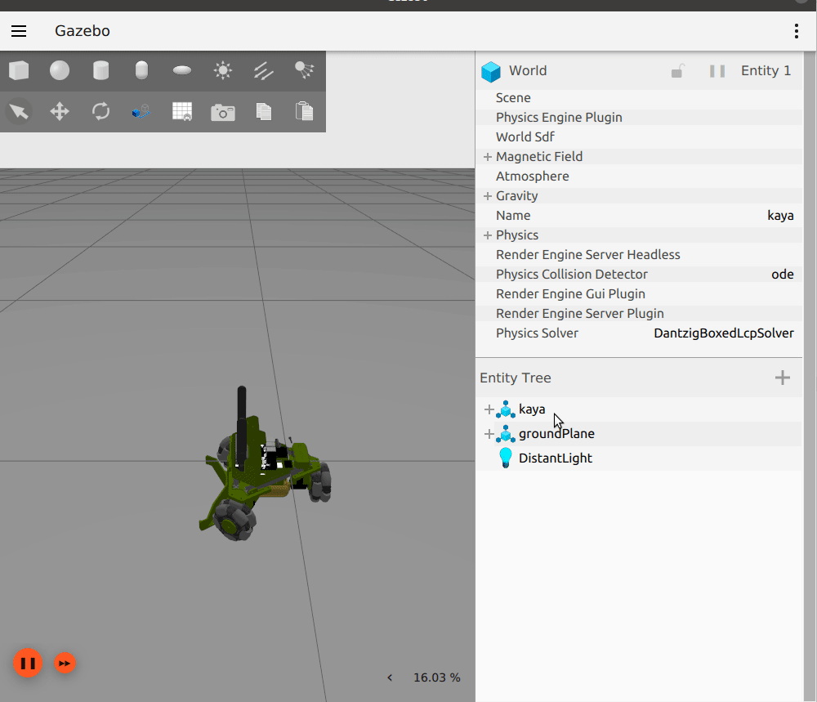This screenshot has height=702, width=817.
Task: Open the three-dot plugins menu
Action: [796, 31]
